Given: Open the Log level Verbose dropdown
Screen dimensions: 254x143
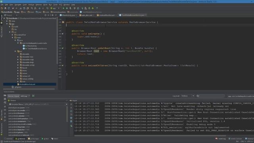Looking at the screenshot, I should tap(188, 96).
